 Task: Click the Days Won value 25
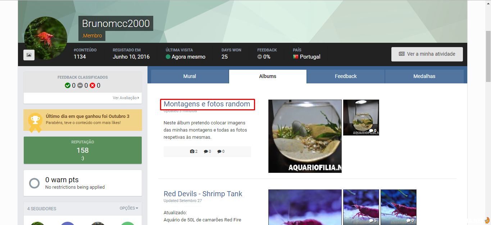pos(225,57)
